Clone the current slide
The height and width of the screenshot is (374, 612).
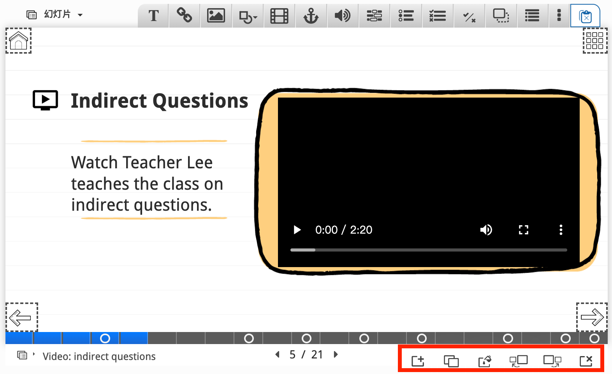(451, 361)
